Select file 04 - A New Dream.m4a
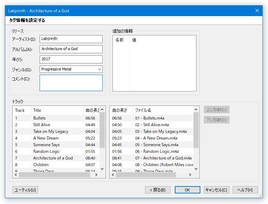This screenshot has width=268, height=204. tap(152, 138)
